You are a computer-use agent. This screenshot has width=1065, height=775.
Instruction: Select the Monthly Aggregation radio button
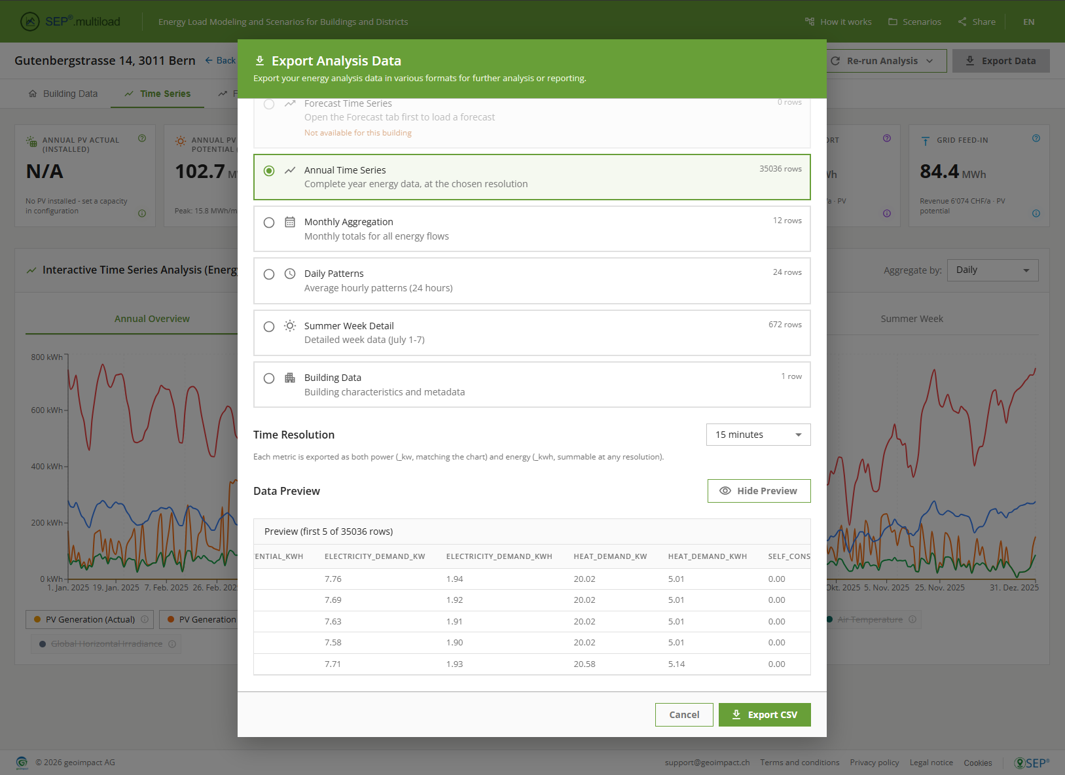[x=269, y=223]
